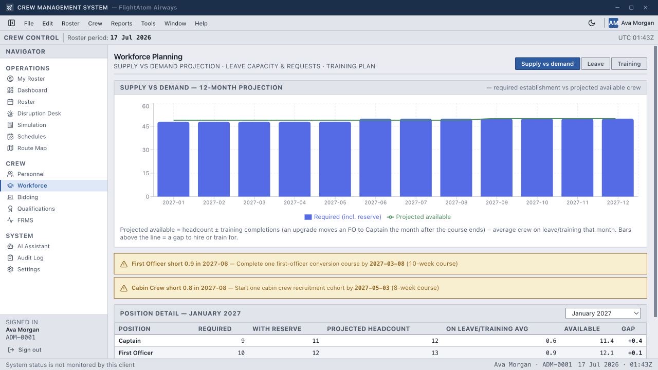The width and height of the screenshot is (658, 370).
Task: Collapse the sidebar with panel toggle icon
Action: click(12, 23)
